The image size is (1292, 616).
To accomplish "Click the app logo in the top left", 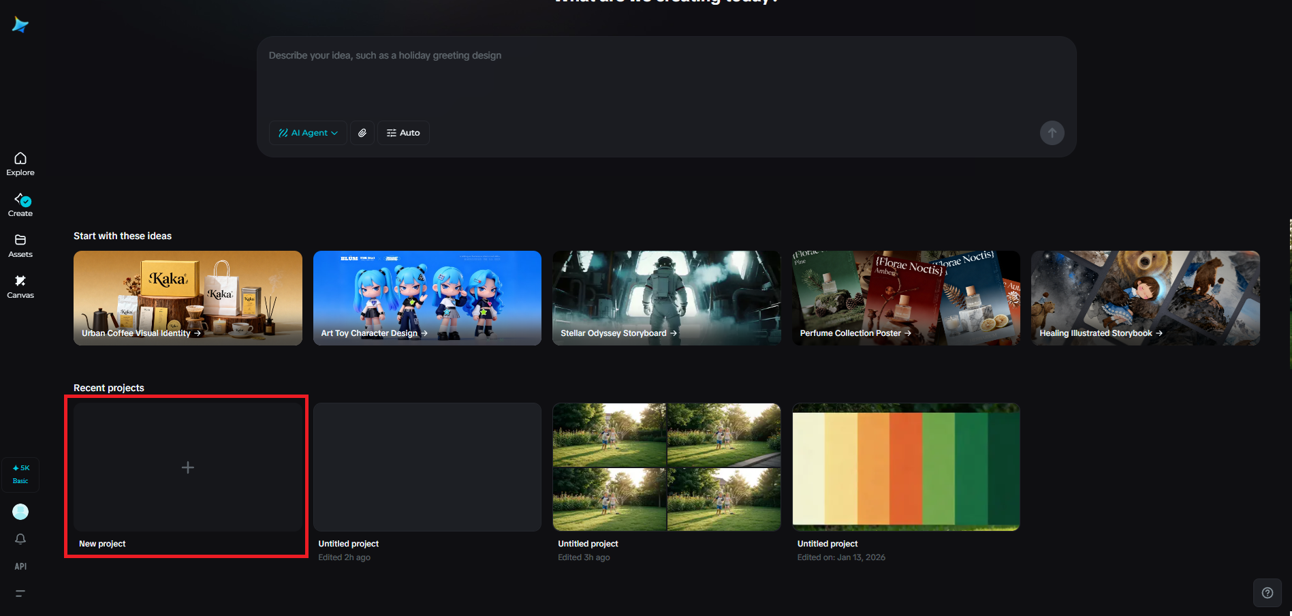I will click(20, 25).
